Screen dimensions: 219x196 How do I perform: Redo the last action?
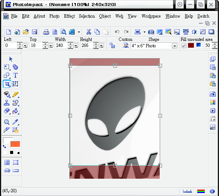point(126,32)
